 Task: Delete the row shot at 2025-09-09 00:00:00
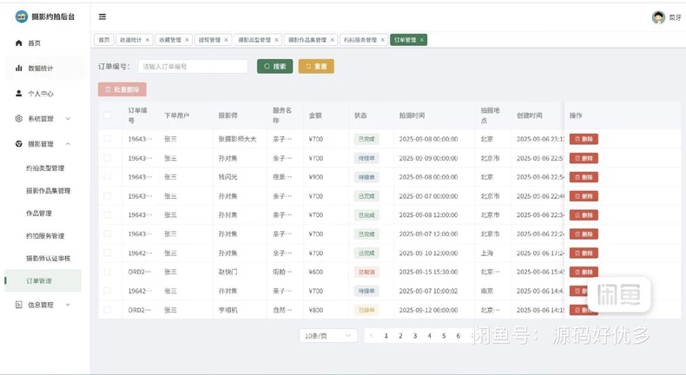[584, 158]
